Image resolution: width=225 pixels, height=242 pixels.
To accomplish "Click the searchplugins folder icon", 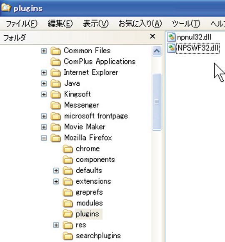I will (68, 236).
